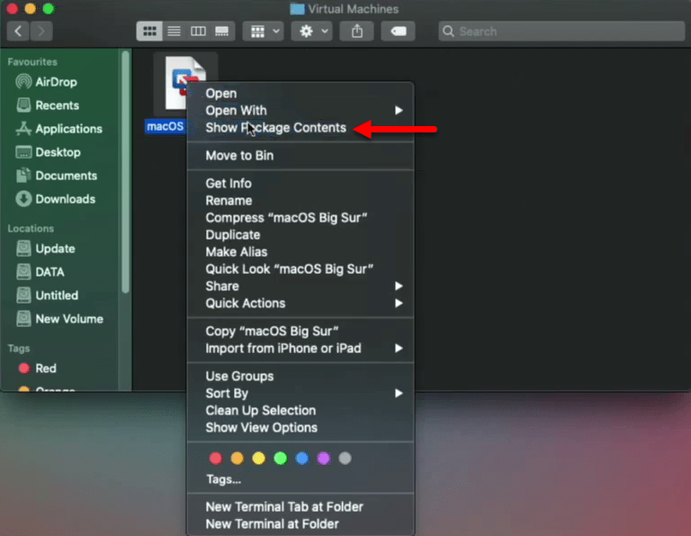
Task: Select the Untitled volume in Locations
Action: coord(47,295)
